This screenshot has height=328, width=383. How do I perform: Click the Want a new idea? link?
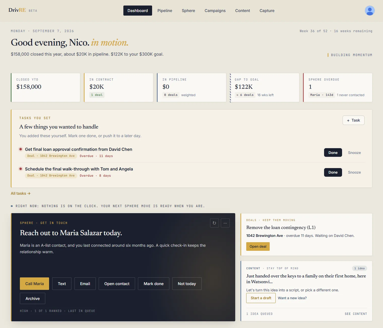[x=292, y=298]
